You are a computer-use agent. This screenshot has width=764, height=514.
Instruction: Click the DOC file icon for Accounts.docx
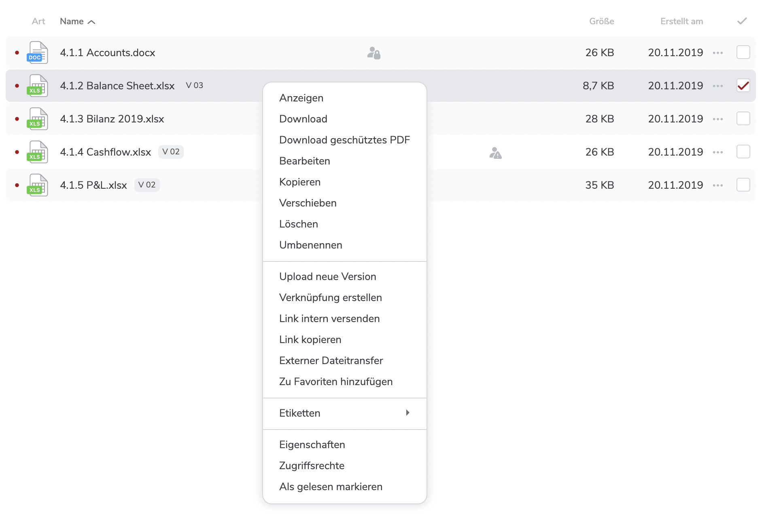[x=37, y=53]
